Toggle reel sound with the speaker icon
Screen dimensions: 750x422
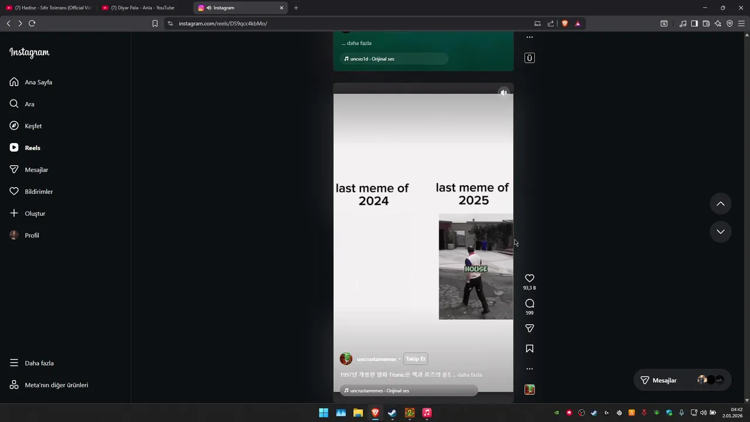pyautogui.click(x=503, y=93)
